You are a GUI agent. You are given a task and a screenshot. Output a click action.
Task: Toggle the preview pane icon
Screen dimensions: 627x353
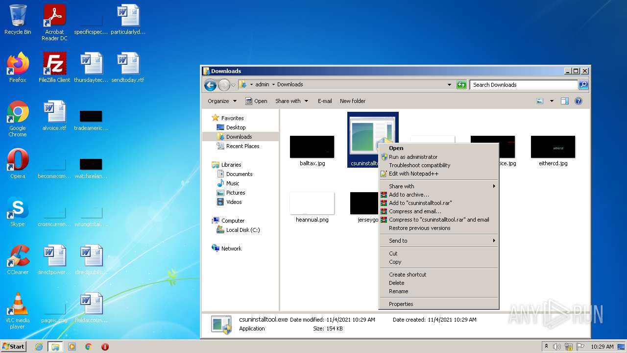565,101
